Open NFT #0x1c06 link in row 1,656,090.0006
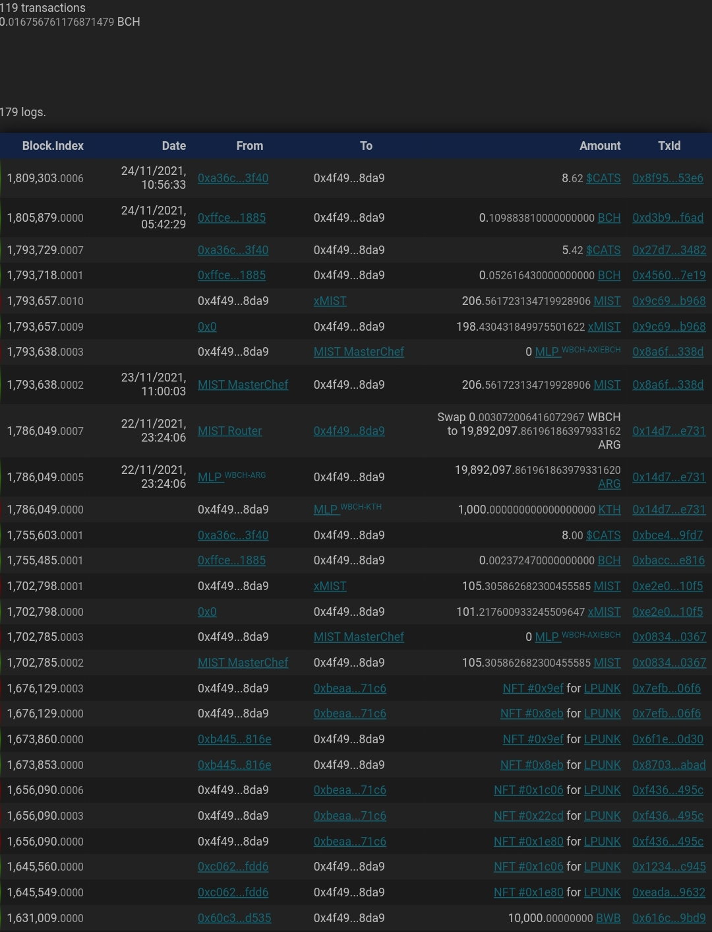Screen dimensions: 712x932 (x=528, y=790)
